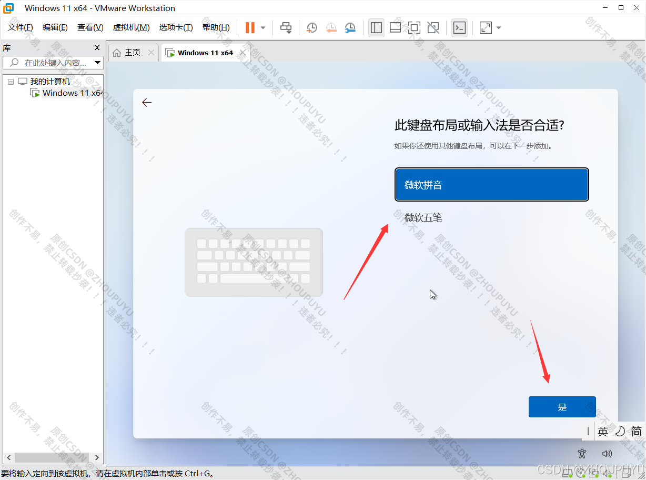The height and width of the screenshot is (480, 646).
Task: Toggle the library sidebar view icon
Action: 376,28
